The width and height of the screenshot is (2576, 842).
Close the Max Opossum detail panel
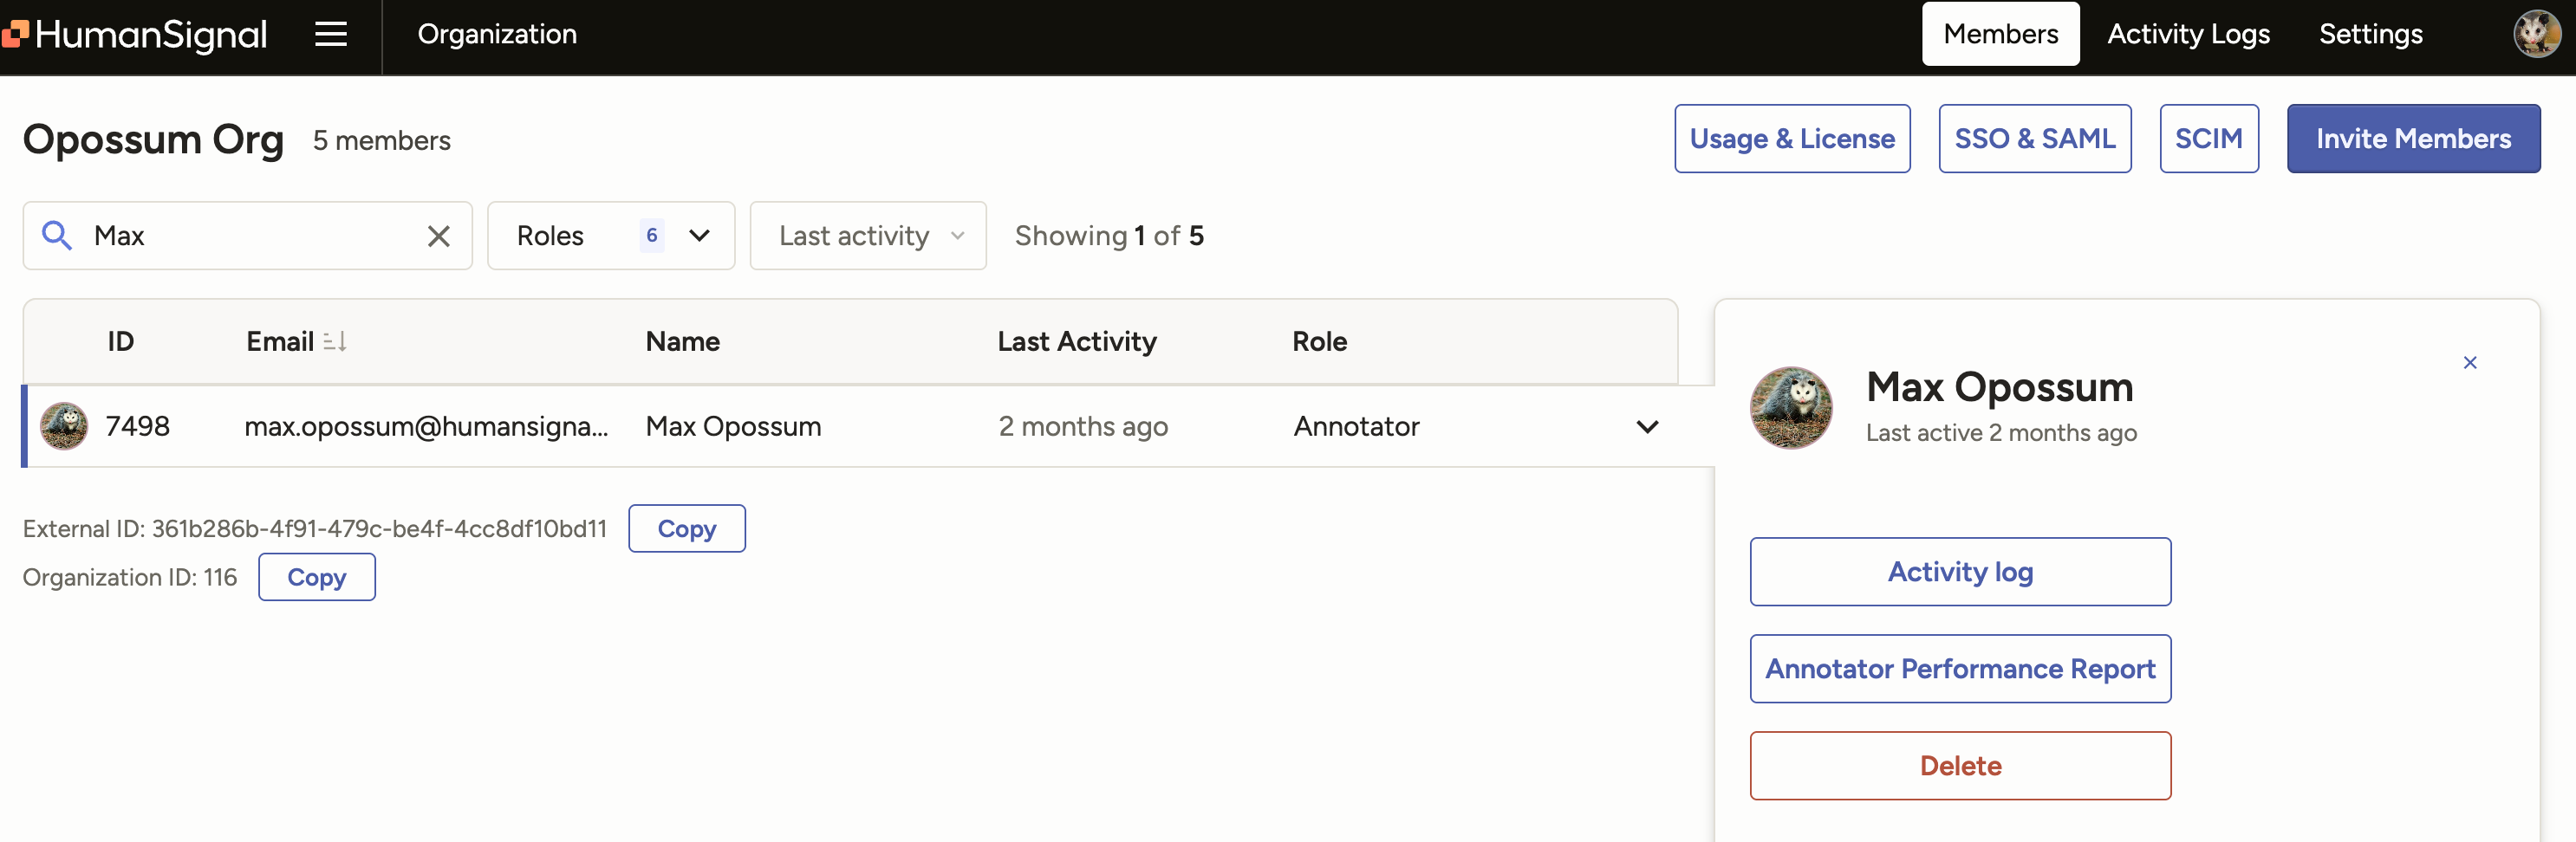coord(2471,363)
